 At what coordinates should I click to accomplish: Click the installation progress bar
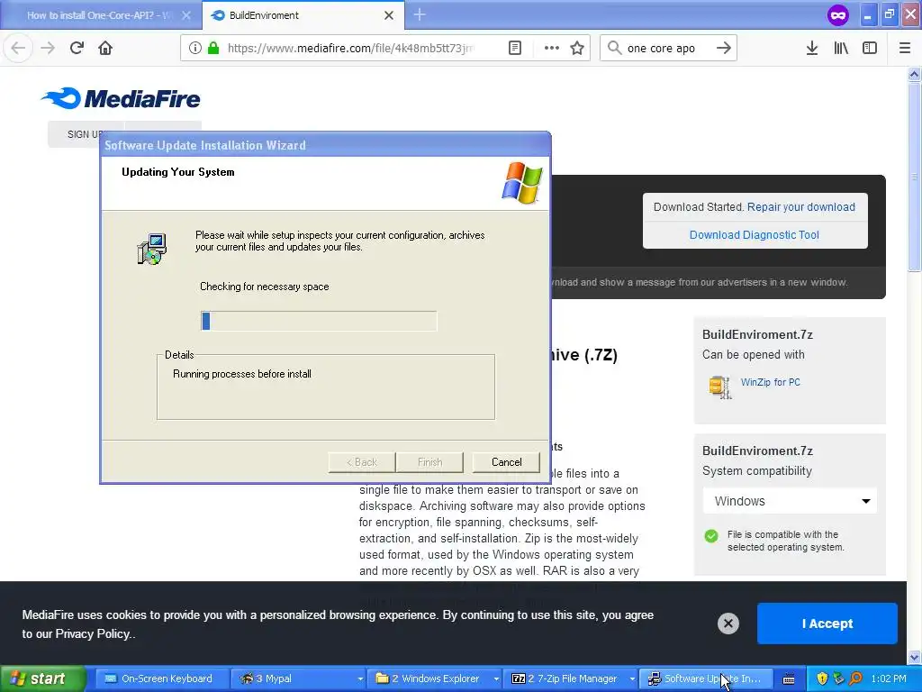tap(319, 322)
